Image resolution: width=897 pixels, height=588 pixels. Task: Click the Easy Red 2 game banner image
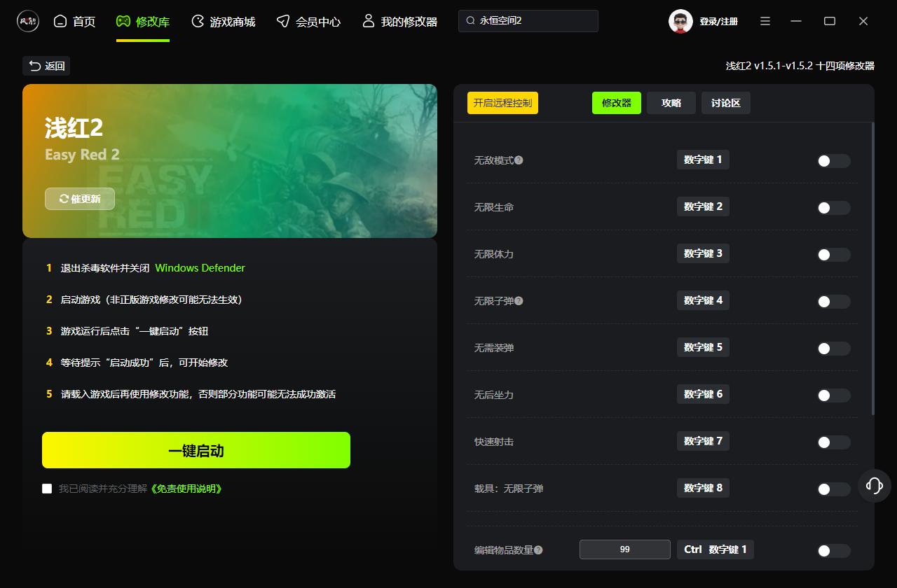click(x=230, y=161)
